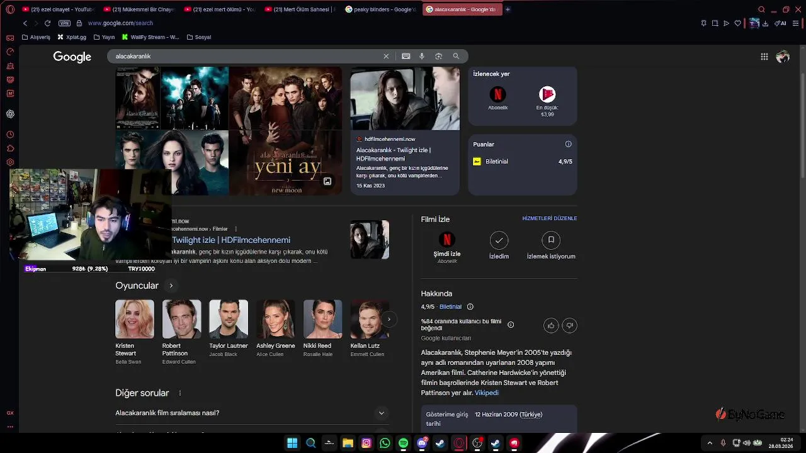Click the Google logo

tap(72, 57)
